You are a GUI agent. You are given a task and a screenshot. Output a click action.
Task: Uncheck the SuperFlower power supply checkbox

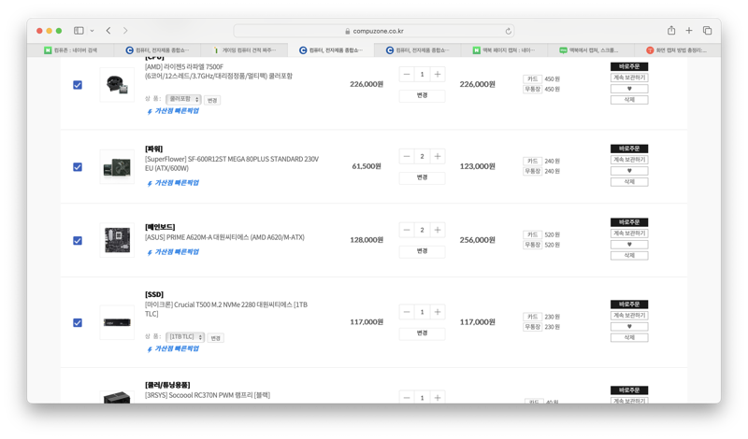[78, 167]
